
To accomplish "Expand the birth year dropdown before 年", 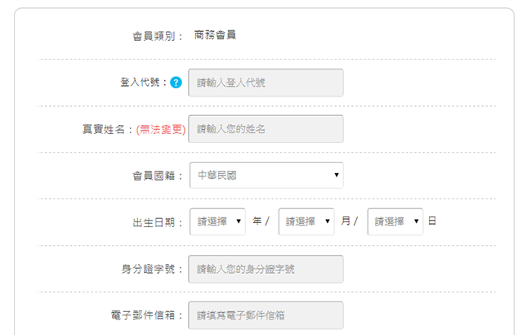I will click(217, 221).
